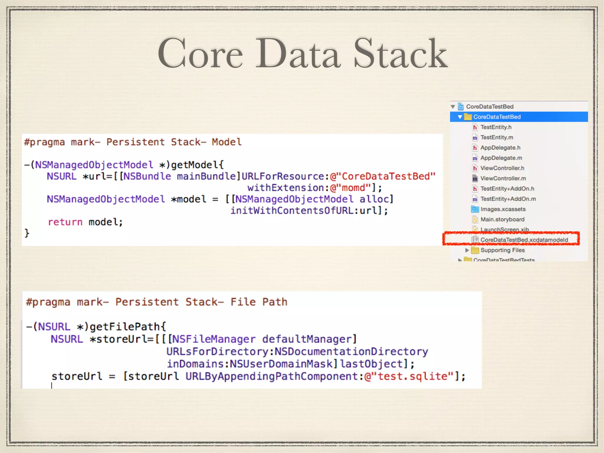The image size is (604, 453).
Task: Click the pragma mark Persistent Stack- Model line
Action: coord(133,142)
